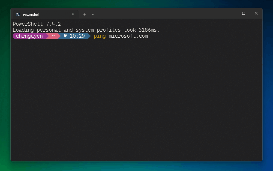Click the 10:29 time in the prompt
Image resolution: width=273 pixels, height=171 pixels.
77,36
